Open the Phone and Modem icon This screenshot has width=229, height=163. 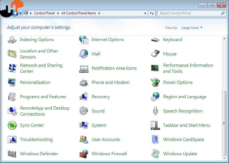[x=84, y=83]
